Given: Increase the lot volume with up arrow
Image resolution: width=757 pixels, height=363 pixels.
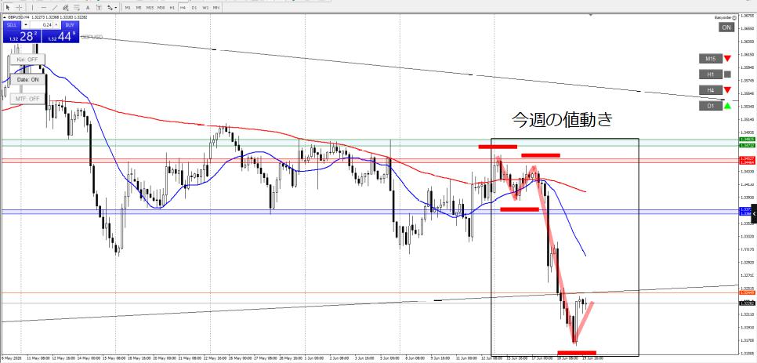Looking at the screenshot, I should click(x=56, y=24).
